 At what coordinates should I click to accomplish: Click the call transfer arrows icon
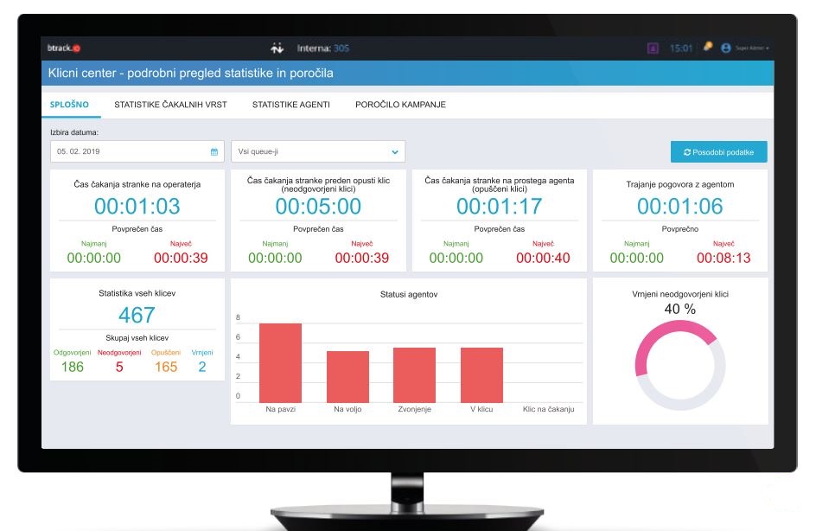click(277, 48)
